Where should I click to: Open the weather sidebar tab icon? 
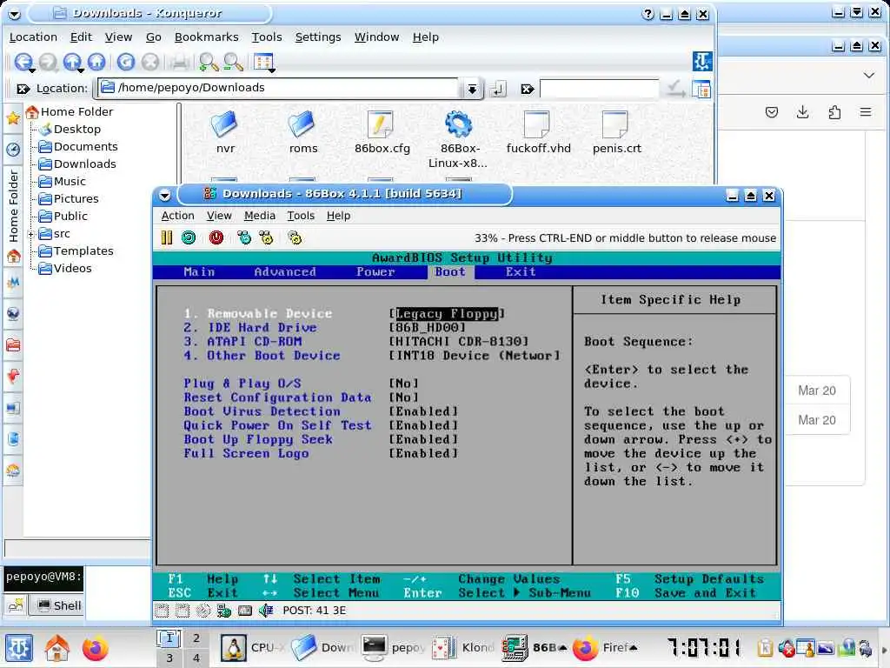13,471
